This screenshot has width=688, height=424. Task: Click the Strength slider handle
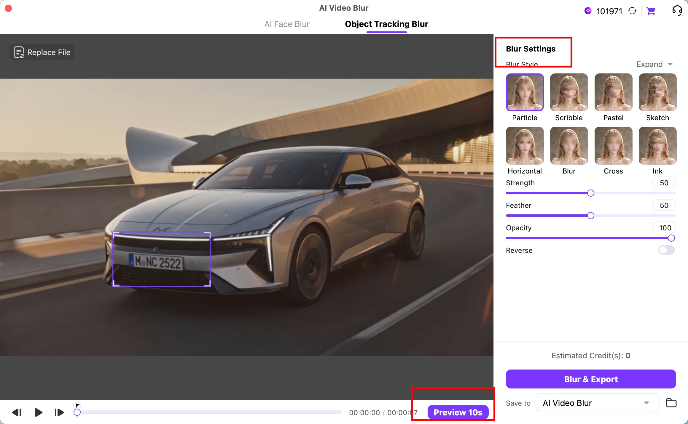pos(590,193)
